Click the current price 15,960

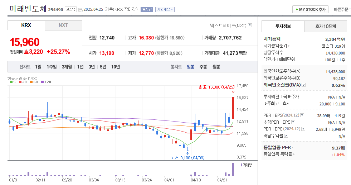pos(25,42)
